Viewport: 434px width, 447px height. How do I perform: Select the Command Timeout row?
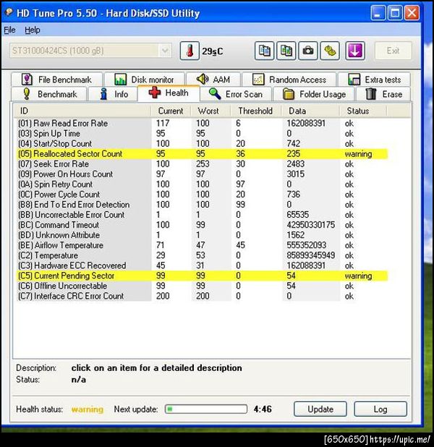click(202, 225)
